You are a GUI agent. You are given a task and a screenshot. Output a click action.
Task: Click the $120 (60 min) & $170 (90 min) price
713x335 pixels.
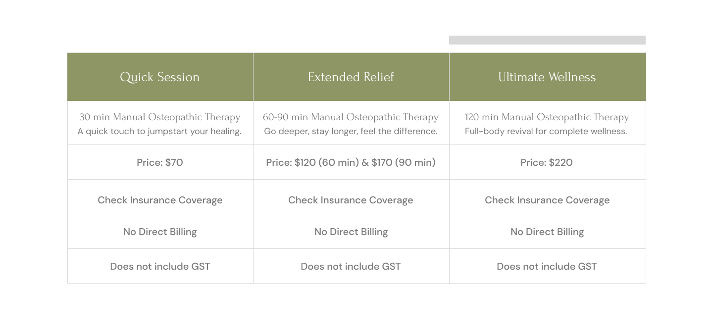pyautogui.click(x=351, y=162)
